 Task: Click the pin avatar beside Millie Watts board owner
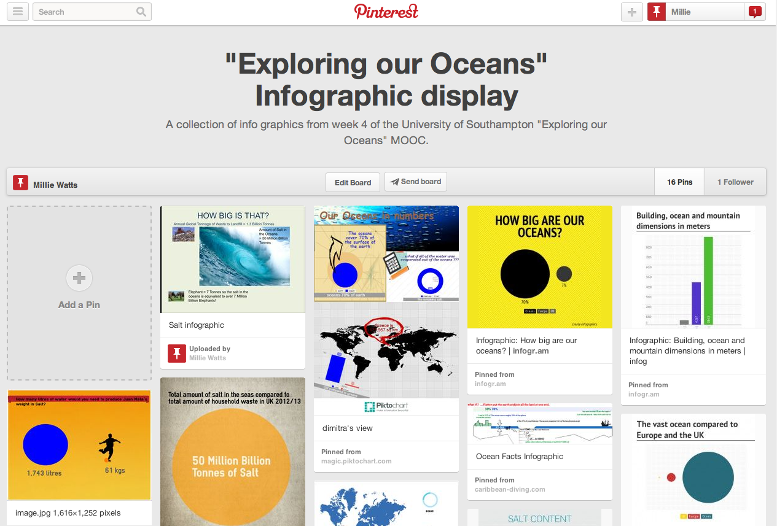pyautogui.click(x=21, y=182)
